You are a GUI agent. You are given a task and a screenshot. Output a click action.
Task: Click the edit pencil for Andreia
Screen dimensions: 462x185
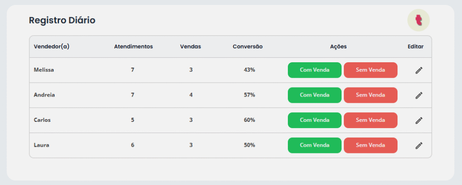[419, 95]
